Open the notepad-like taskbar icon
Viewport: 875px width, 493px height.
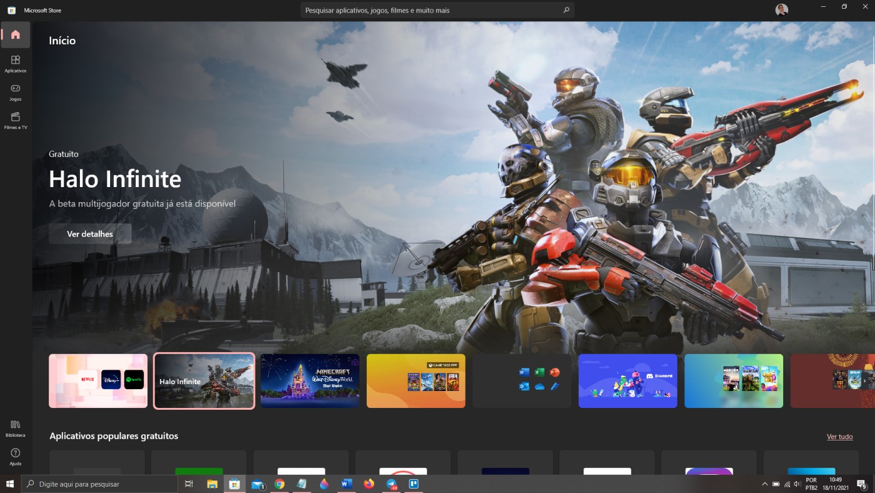click(302, 484)
